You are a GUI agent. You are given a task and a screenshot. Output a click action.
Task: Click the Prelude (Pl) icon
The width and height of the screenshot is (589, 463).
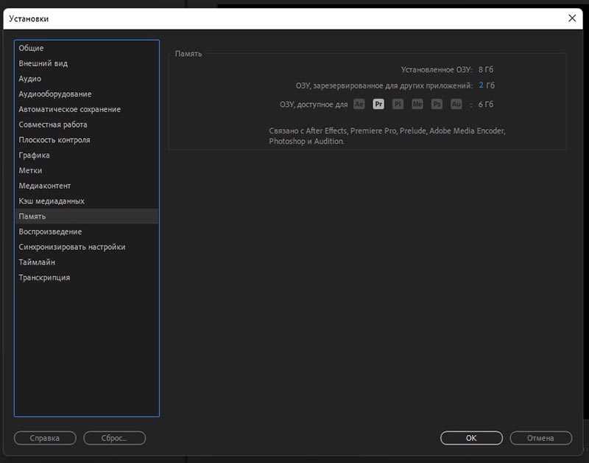tap(398, 105)
